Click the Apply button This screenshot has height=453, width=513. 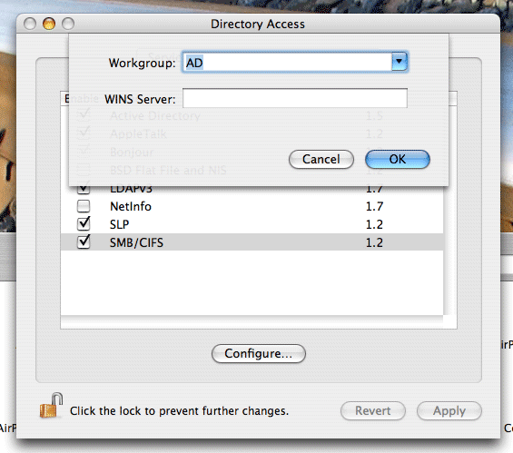(449, 411)
